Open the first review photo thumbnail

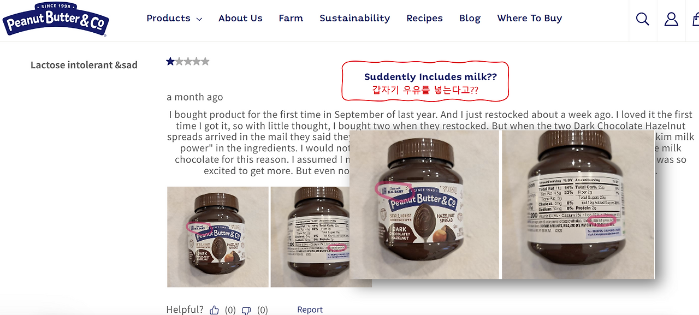(x=218, y=237)
